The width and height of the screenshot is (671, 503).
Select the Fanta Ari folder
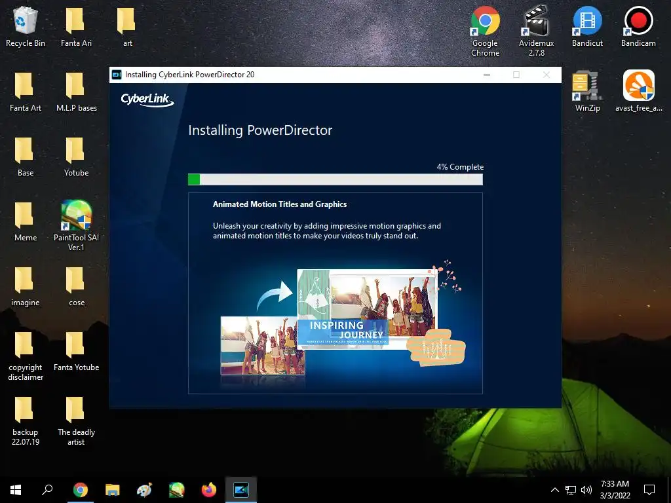pos(76,26)
